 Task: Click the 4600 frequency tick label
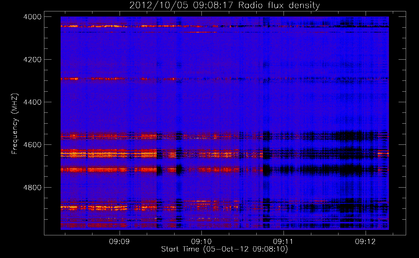32,145
